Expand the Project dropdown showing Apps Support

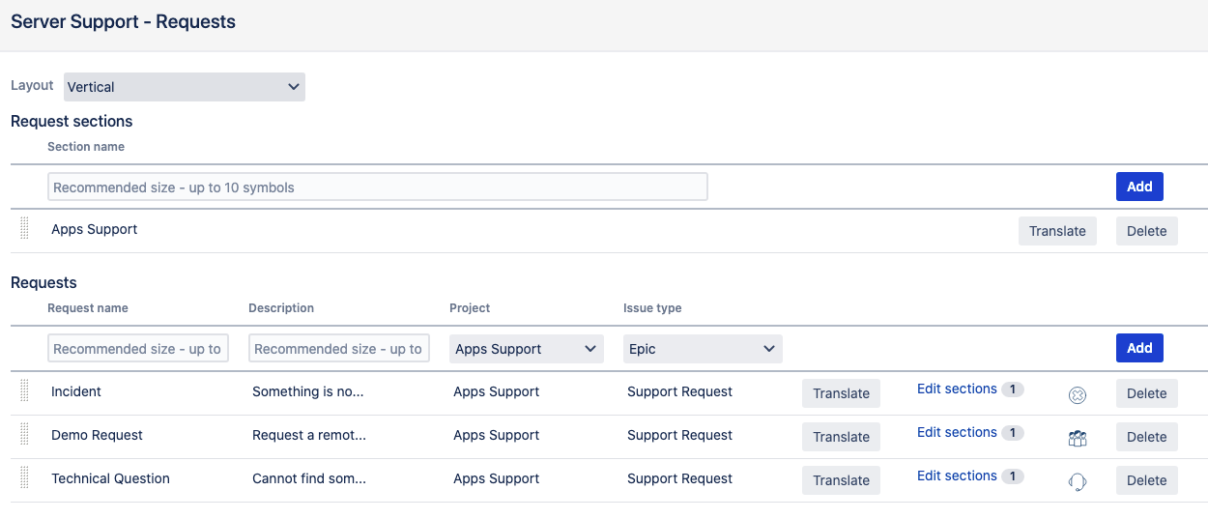pyautogui.click(x=526, y=349)
